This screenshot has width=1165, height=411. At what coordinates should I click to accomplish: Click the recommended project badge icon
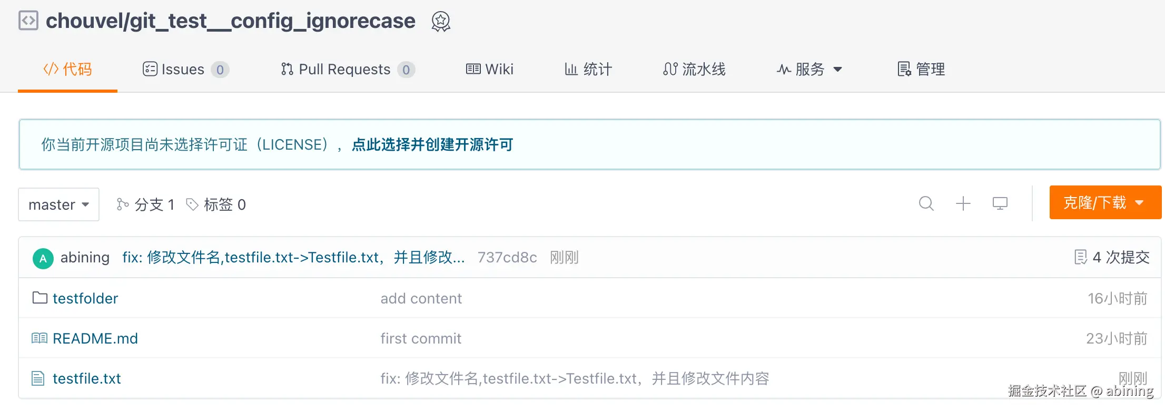441,22
